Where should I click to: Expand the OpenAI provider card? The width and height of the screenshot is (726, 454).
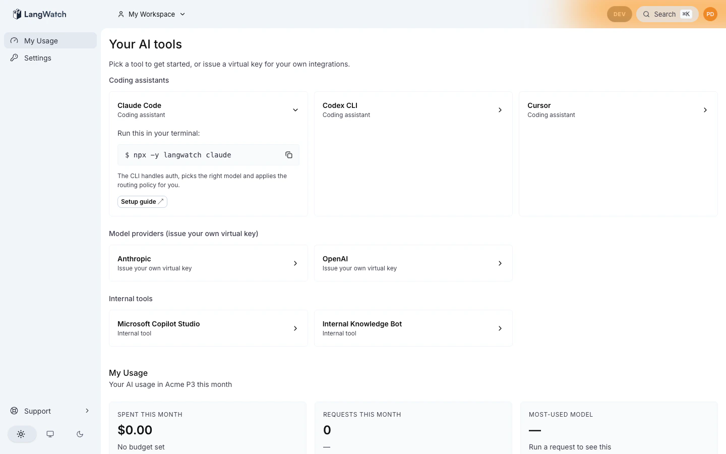[x=500, y=263]
